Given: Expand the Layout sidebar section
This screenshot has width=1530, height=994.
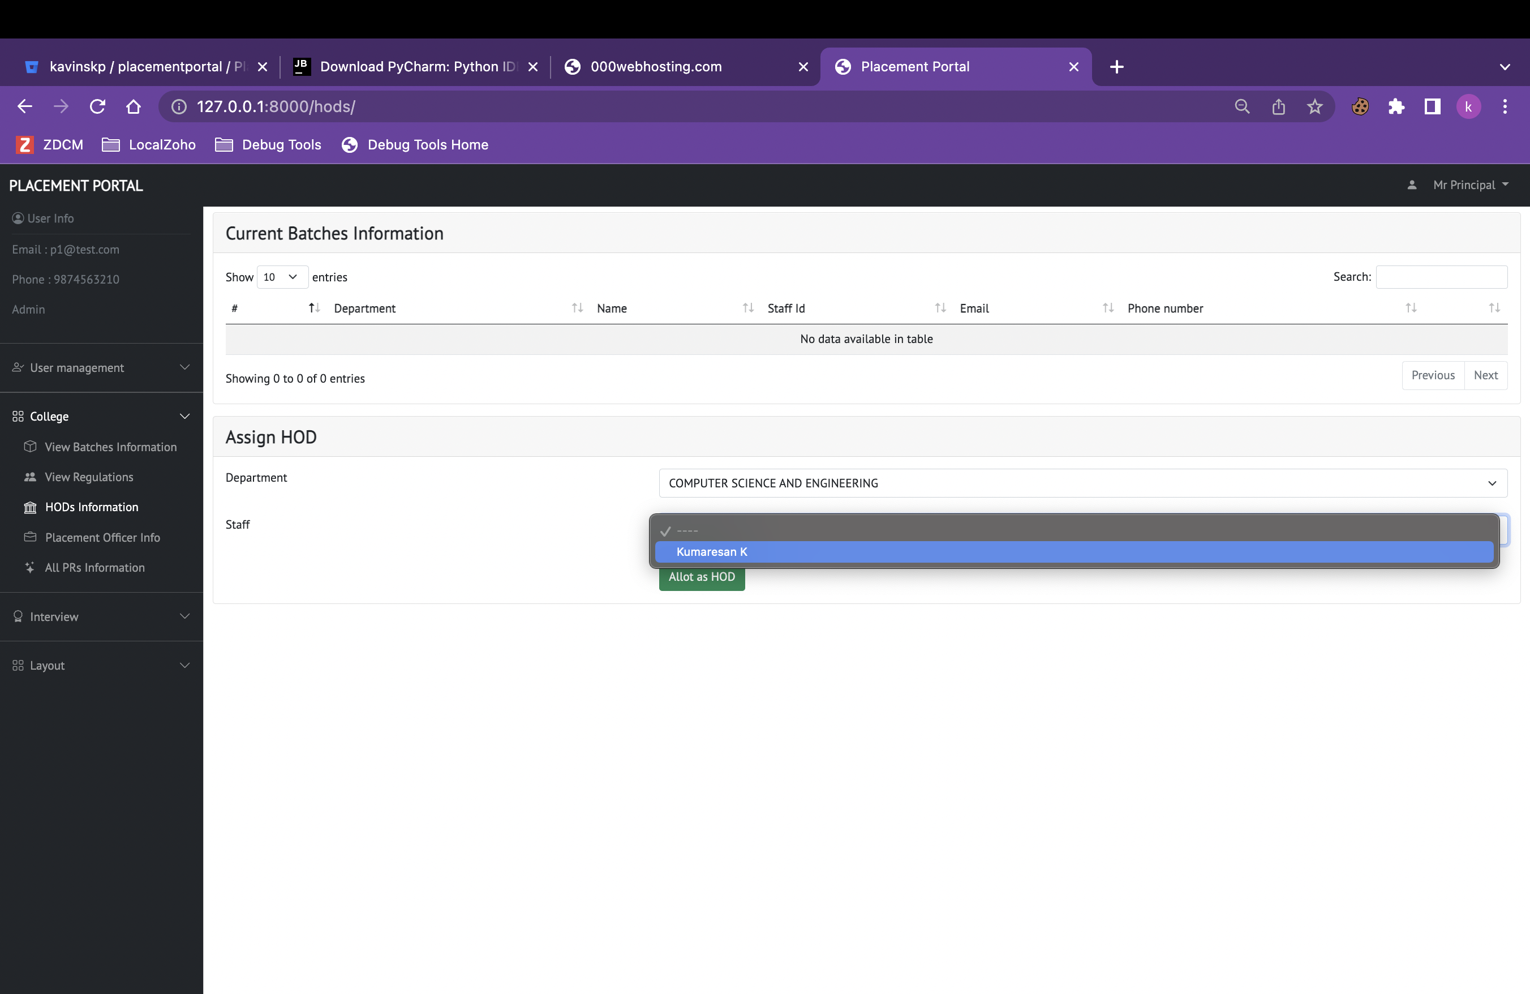Looking at the screenshot, I should pyautogui.click(x=102, y=666).
